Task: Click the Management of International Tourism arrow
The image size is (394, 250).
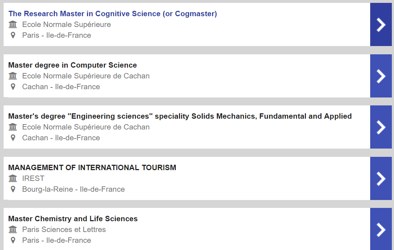Action: pos(381,178)
